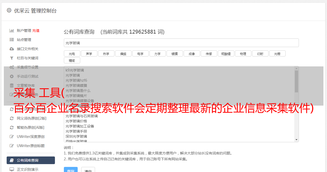327x172 pixels.
Task: Select the 精密 tag button
Action: pyautogui.click(x=72, y=60)
